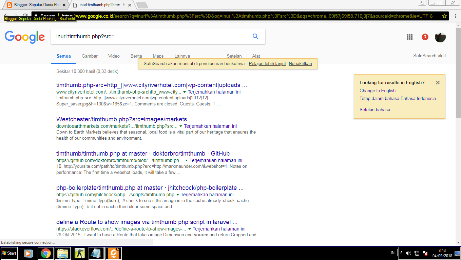Open the Maps search tab
Image resolution: width=461 pixels, height=260 pixels.
tap(158, 56)
